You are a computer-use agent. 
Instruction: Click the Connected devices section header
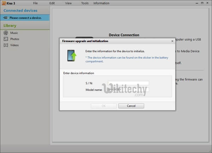coord(20,11)
